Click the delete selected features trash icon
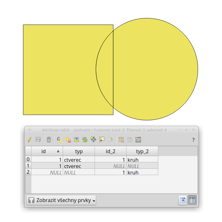 [x=49, y=140]
